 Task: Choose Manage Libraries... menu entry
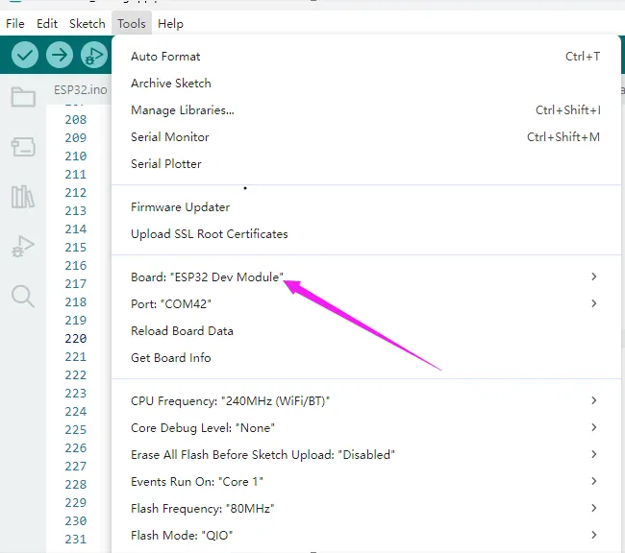tap(182, 110)
